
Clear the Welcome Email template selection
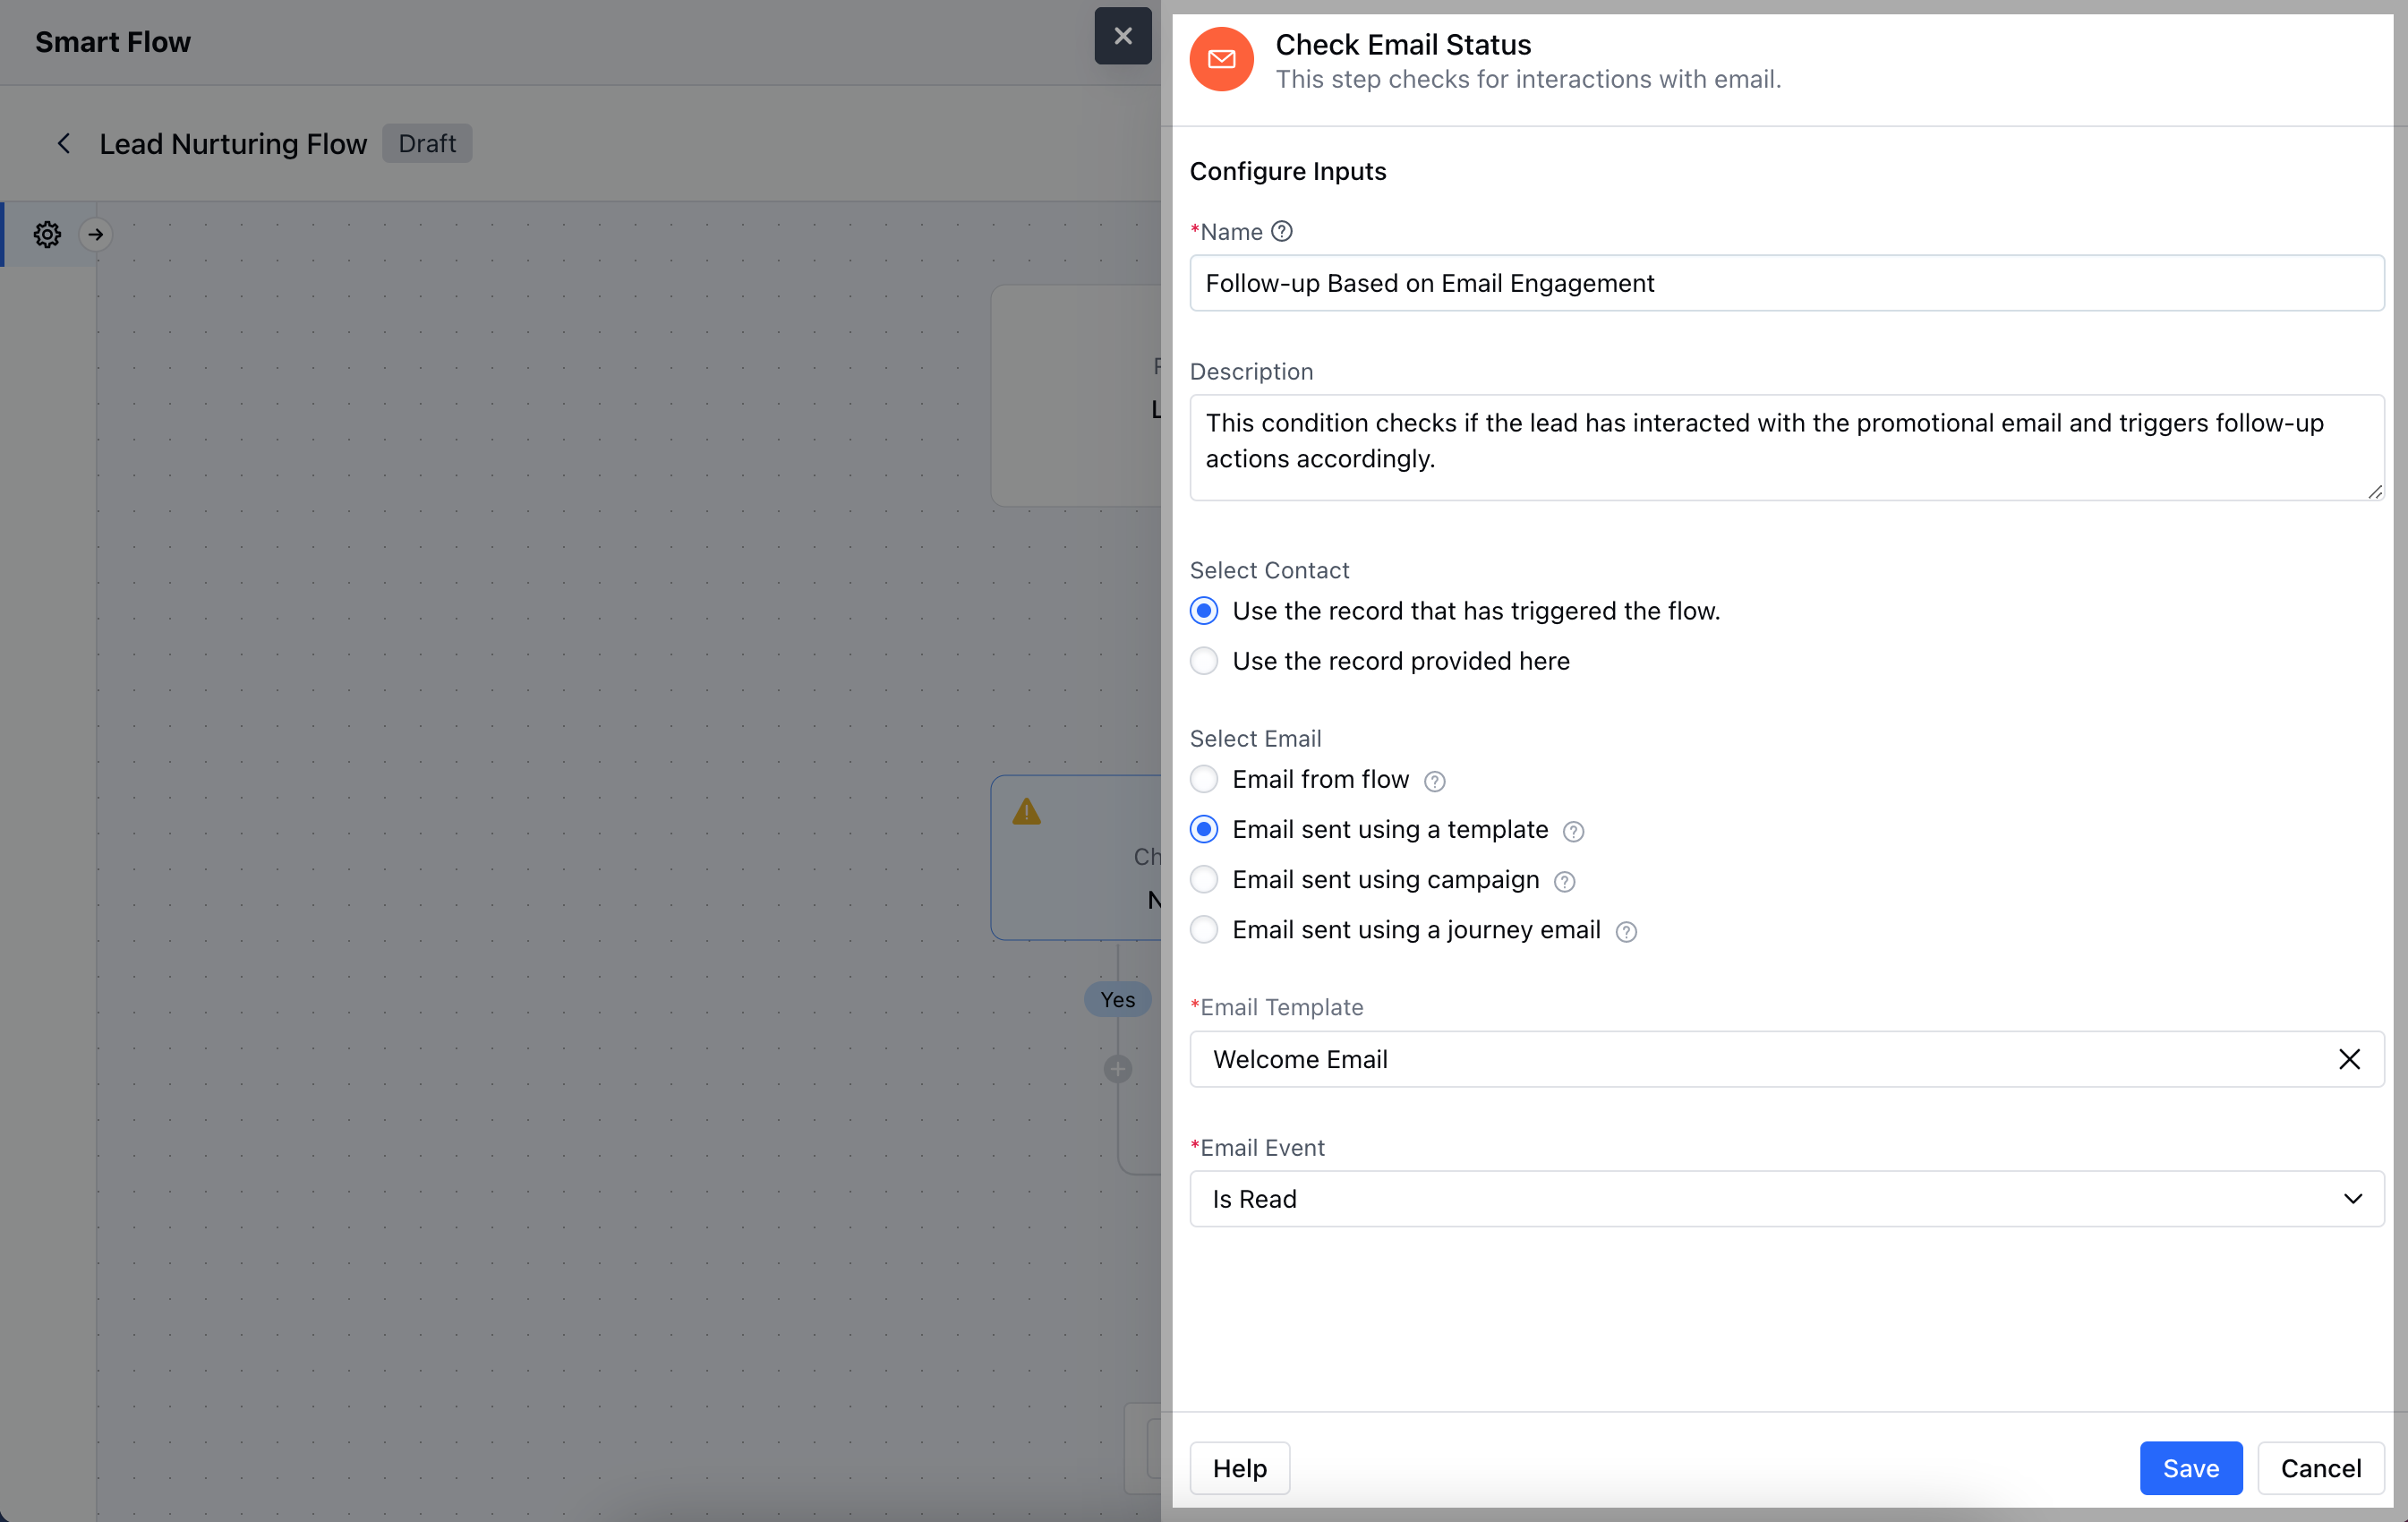coord(2348,1059)
